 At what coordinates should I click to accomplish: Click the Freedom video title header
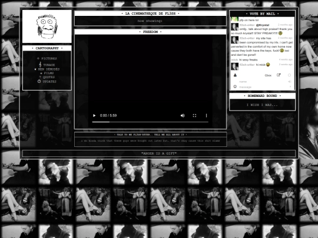[x=150, y=32]
